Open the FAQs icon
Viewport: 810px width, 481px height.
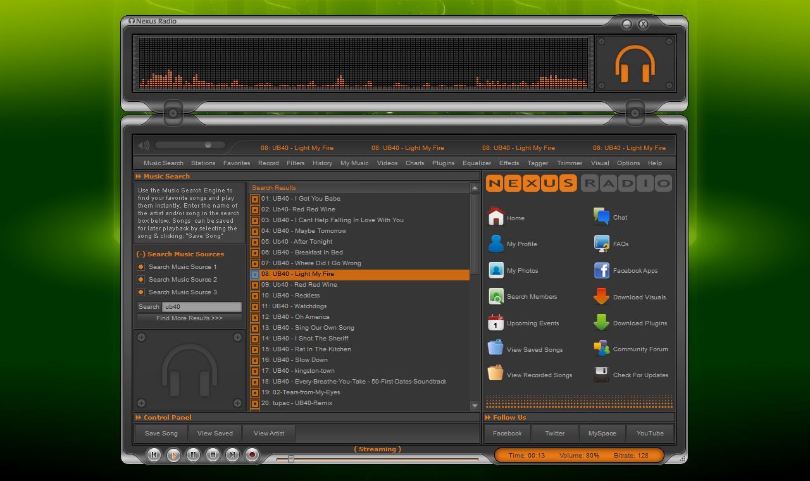pyautogui.click(x=601, y=243)
